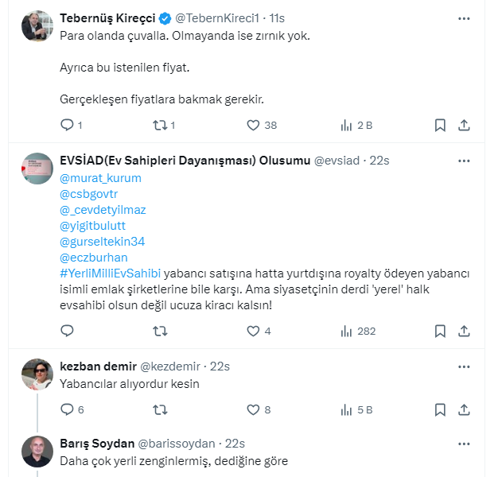
Task: Reply to the EVSİAD tweet
Action: point(67,331)
